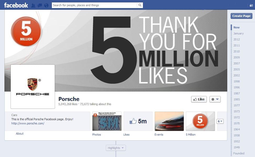
Task: Open the messages icon
Action: [40, 5]
